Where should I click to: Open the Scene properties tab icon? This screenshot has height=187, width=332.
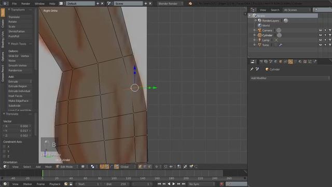point(271,61)
